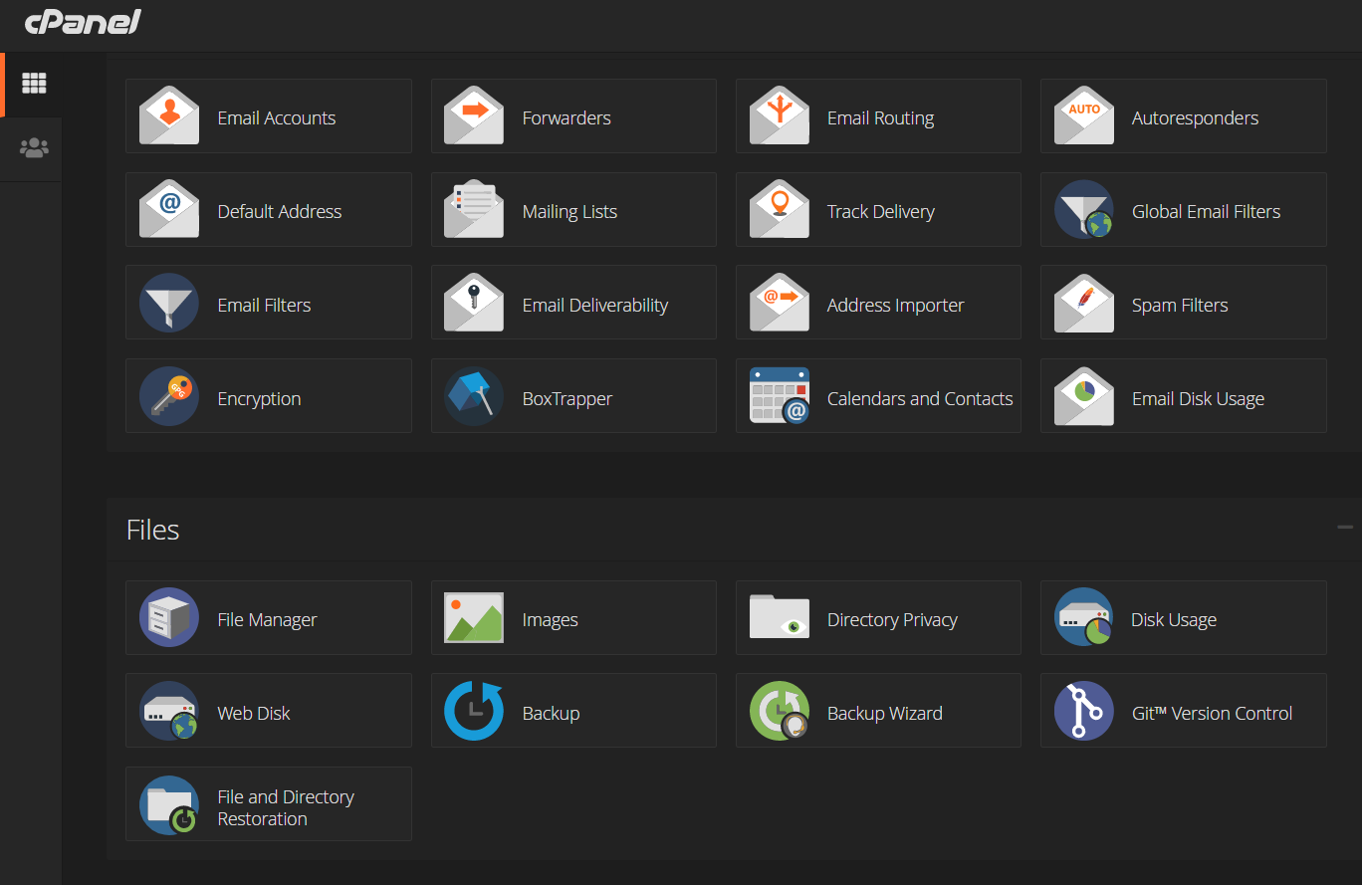Click the File and Directory Restoration icon
The width and height of the screenshot is (1362, 885).
point(169,805)
